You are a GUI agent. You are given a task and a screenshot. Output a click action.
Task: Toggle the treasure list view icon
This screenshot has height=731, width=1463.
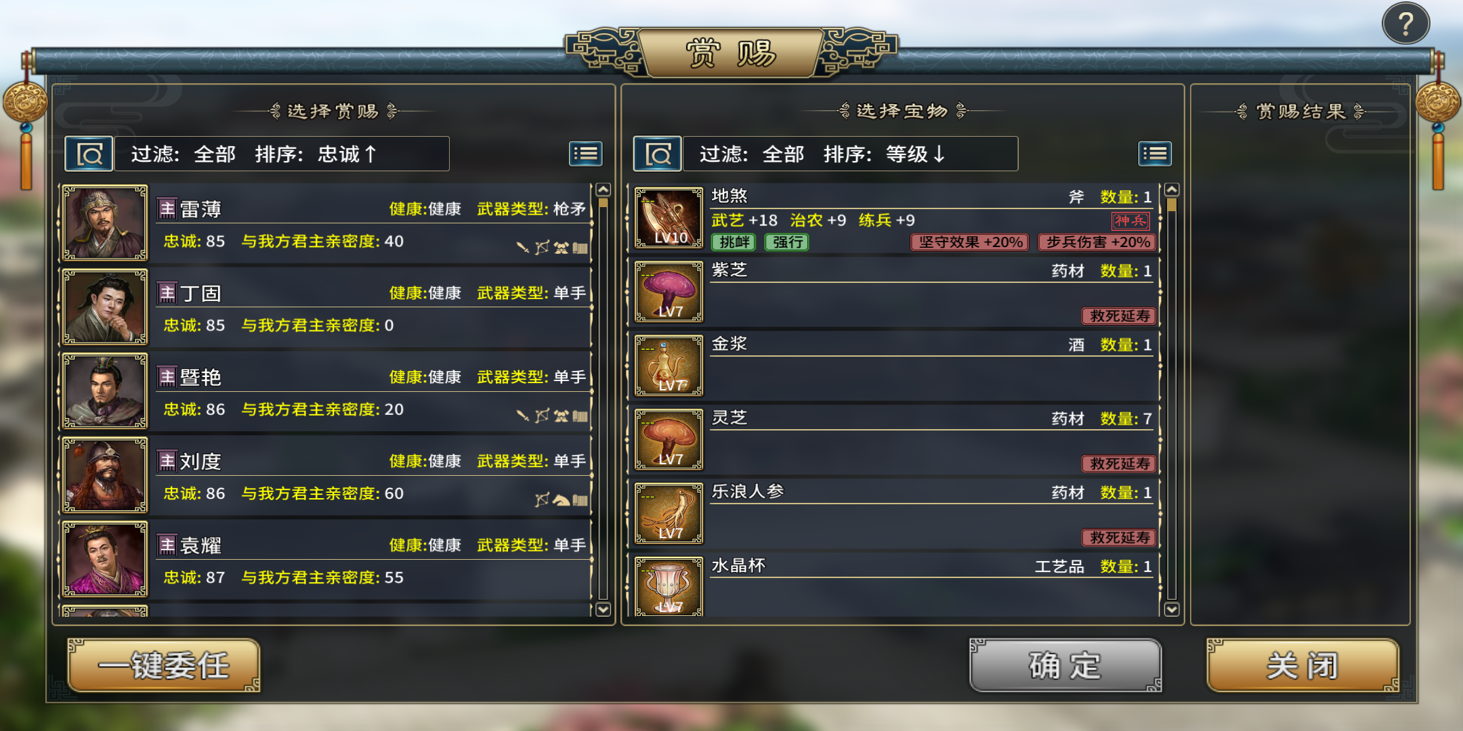[x=1155, y=154]
